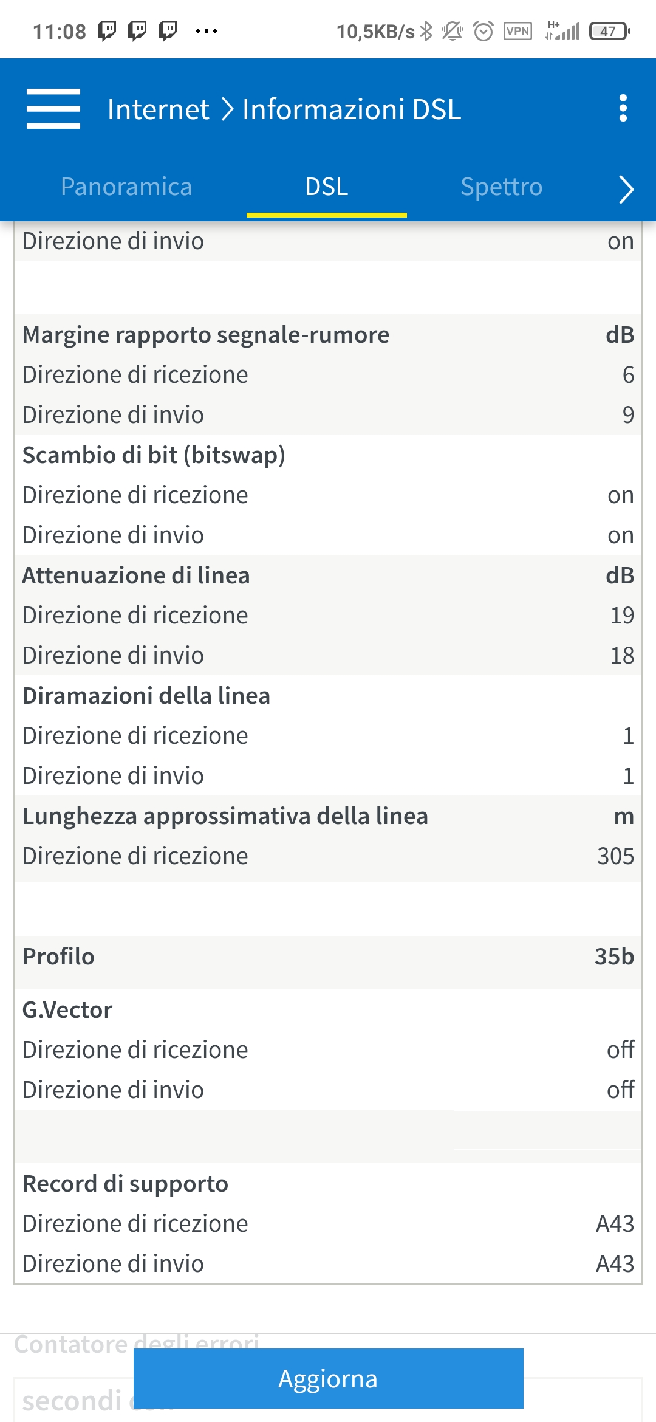Tap the Aggiorna button
The height and width of the screenshot is (1422, 656).
pyautogui.click(x=328, y=1378)
